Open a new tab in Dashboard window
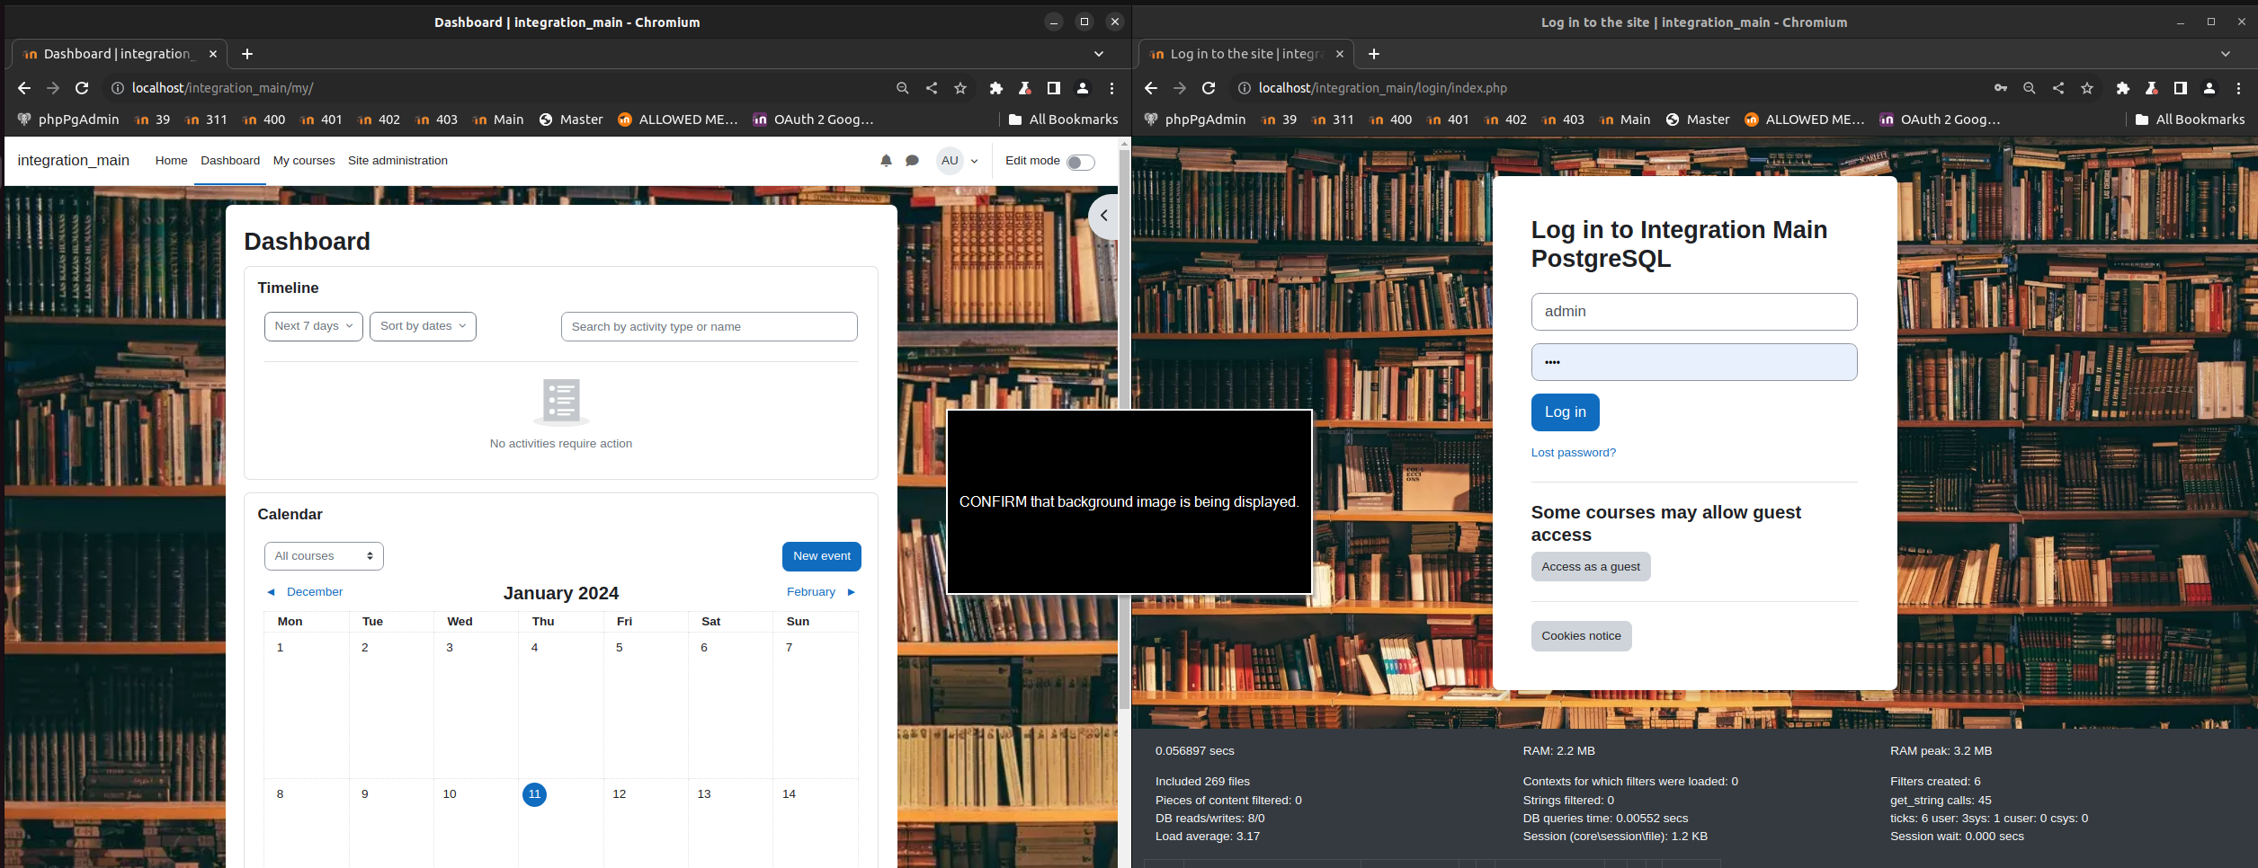 click(247, 54)
